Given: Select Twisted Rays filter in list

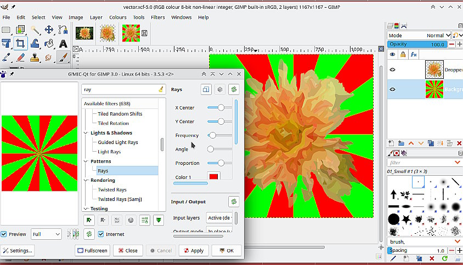Looking at the screenshot, I should (112, 190).
